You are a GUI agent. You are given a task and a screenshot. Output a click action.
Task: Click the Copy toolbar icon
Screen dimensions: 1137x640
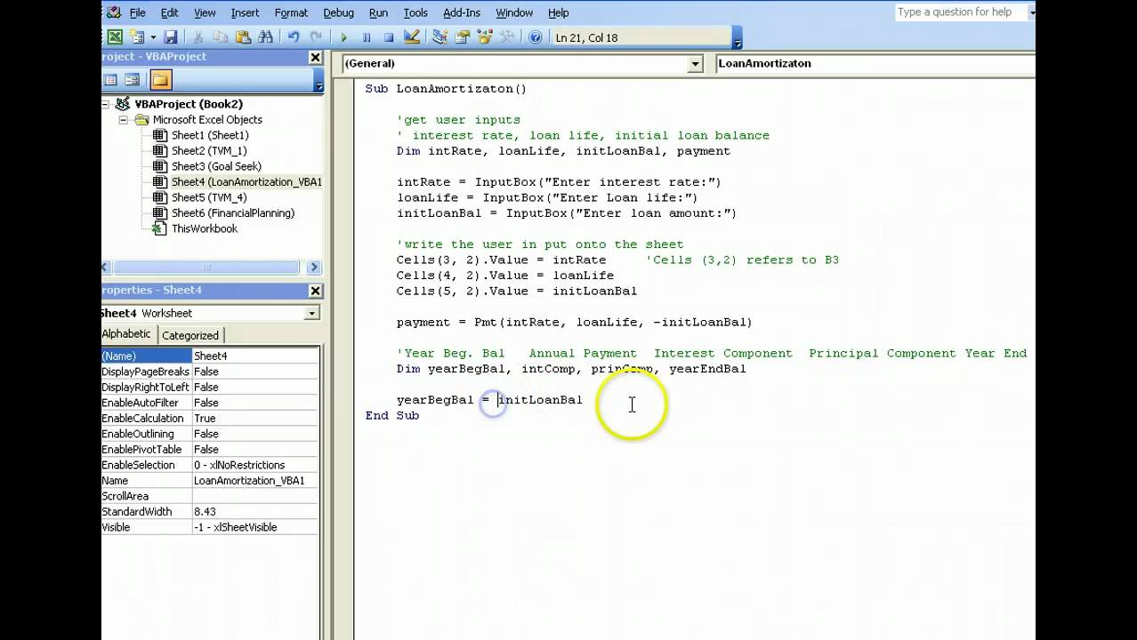(220, 37)
